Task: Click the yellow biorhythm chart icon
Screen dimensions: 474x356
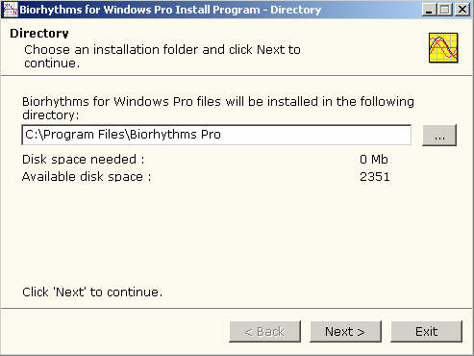Action: click(x=443, y=48)
